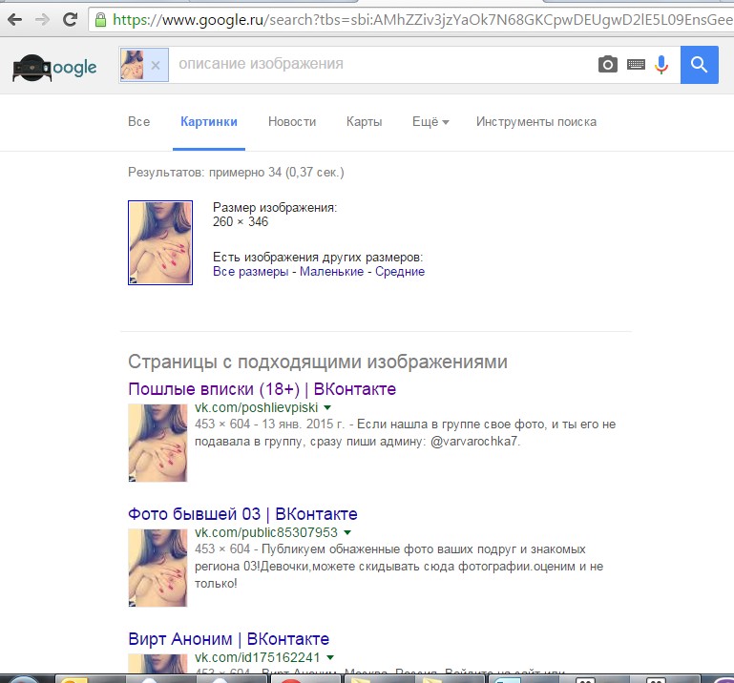Screen dimensions: 734x683
Task: Switch to the 'Все' results tab
Action: click(x=139, y=122)
